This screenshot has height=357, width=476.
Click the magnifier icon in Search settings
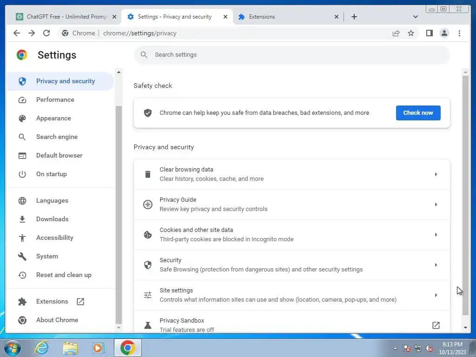point(144,55)
